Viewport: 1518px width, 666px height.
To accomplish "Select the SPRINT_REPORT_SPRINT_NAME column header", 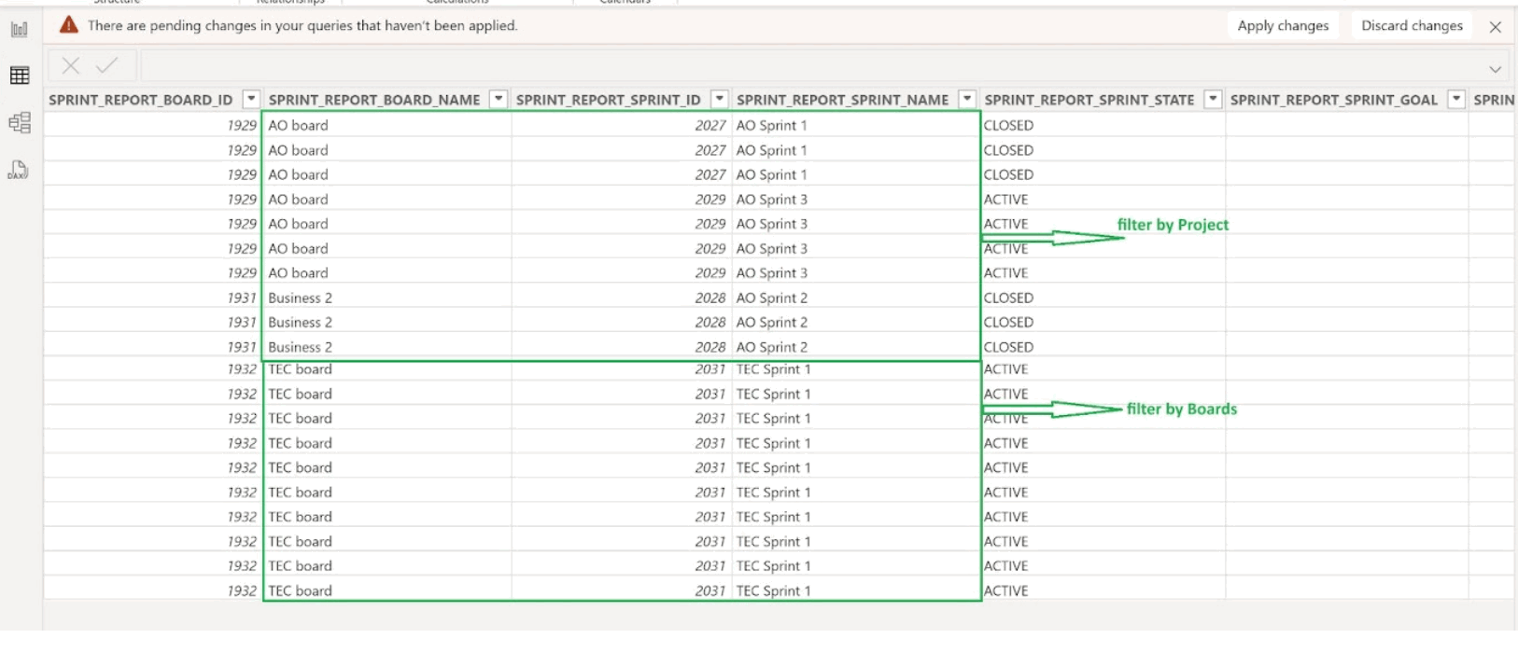I will (x=842, y=100).
